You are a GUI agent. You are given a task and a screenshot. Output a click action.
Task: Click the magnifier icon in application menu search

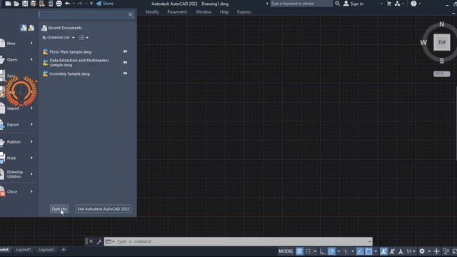coord(131,14)
